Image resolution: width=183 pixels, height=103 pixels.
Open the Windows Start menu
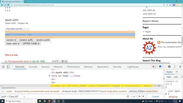tap(2, 101)
